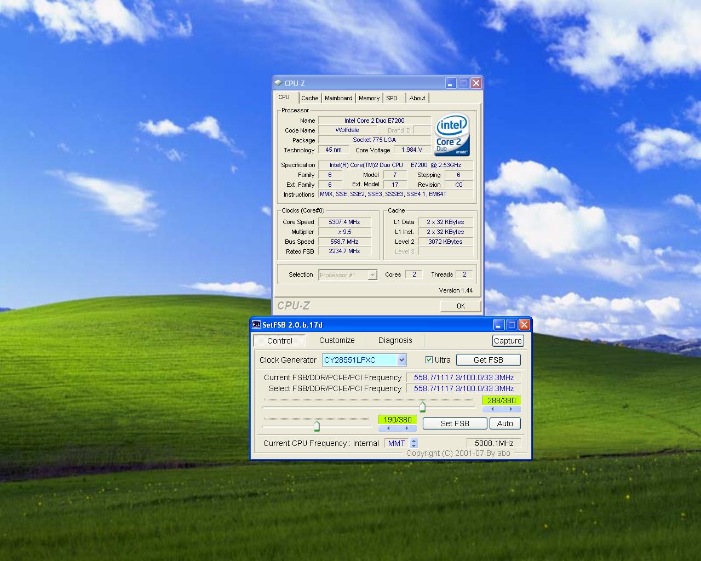
Task: Click the 288/380 green value field
Action: (x=502, y=400)
